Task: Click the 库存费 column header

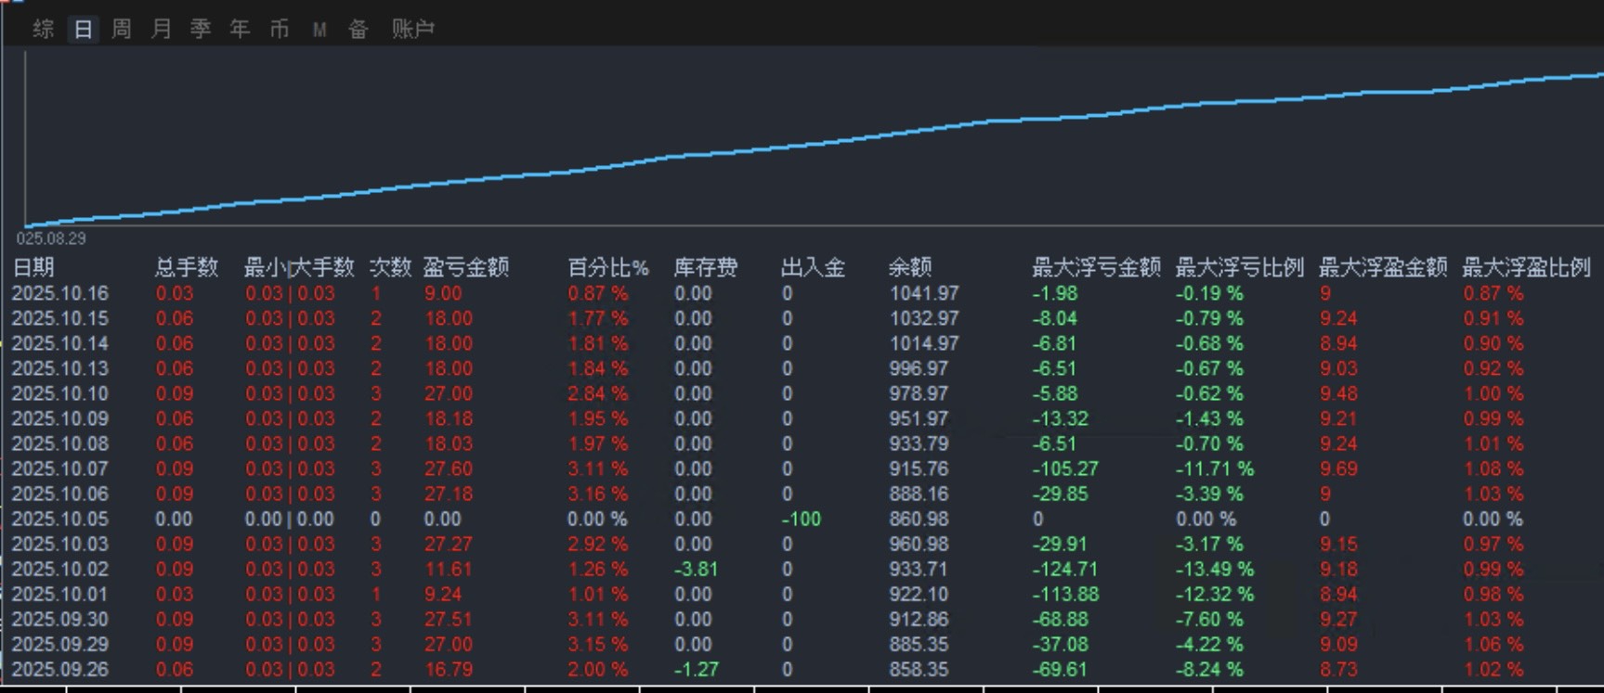Action: pos(706,268)
